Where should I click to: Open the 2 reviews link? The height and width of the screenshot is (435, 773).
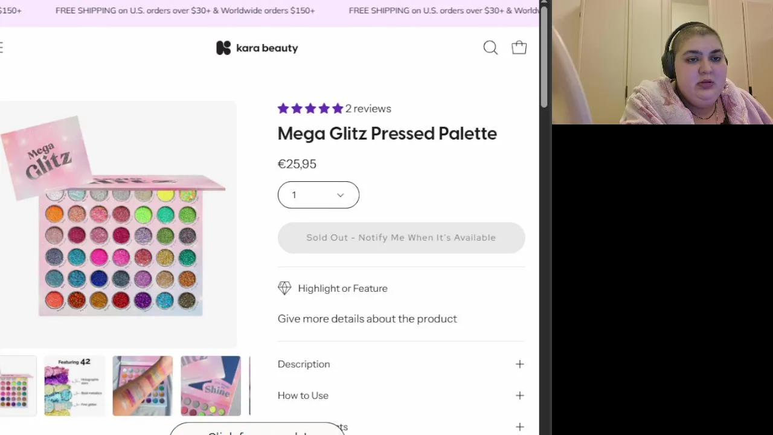368,109
